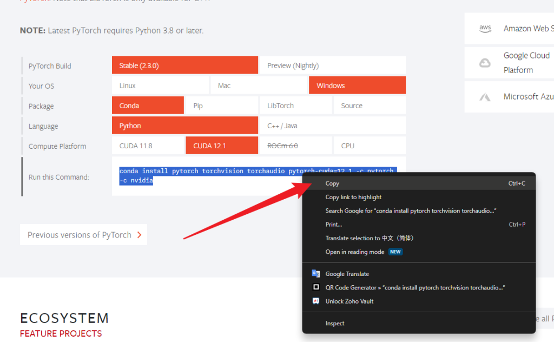Image resolution: width=554 pixels, height=342 pixels.
Task: Click the Zoho Vault icon
Action: click(316, 301)
